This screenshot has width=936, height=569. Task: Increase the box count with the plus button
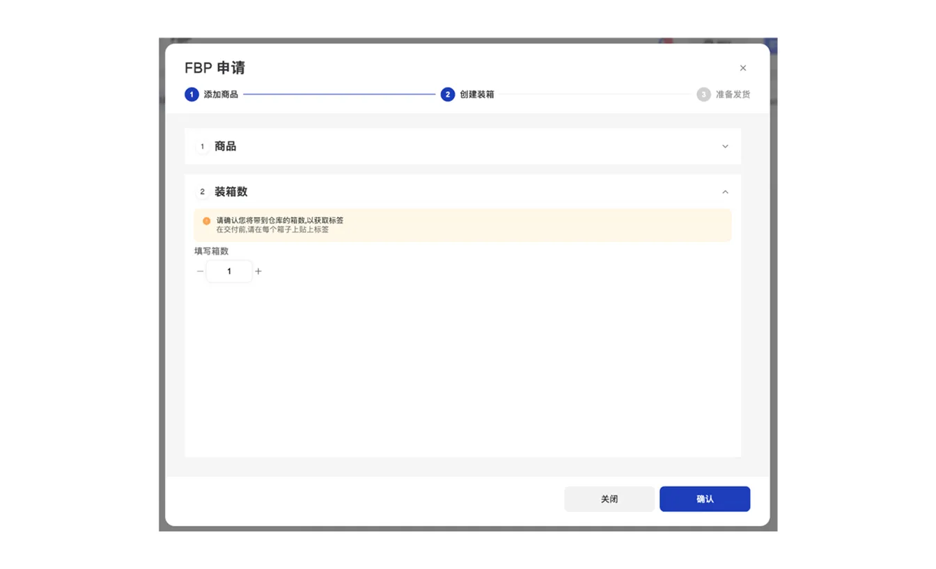click(x=258, y=271)
